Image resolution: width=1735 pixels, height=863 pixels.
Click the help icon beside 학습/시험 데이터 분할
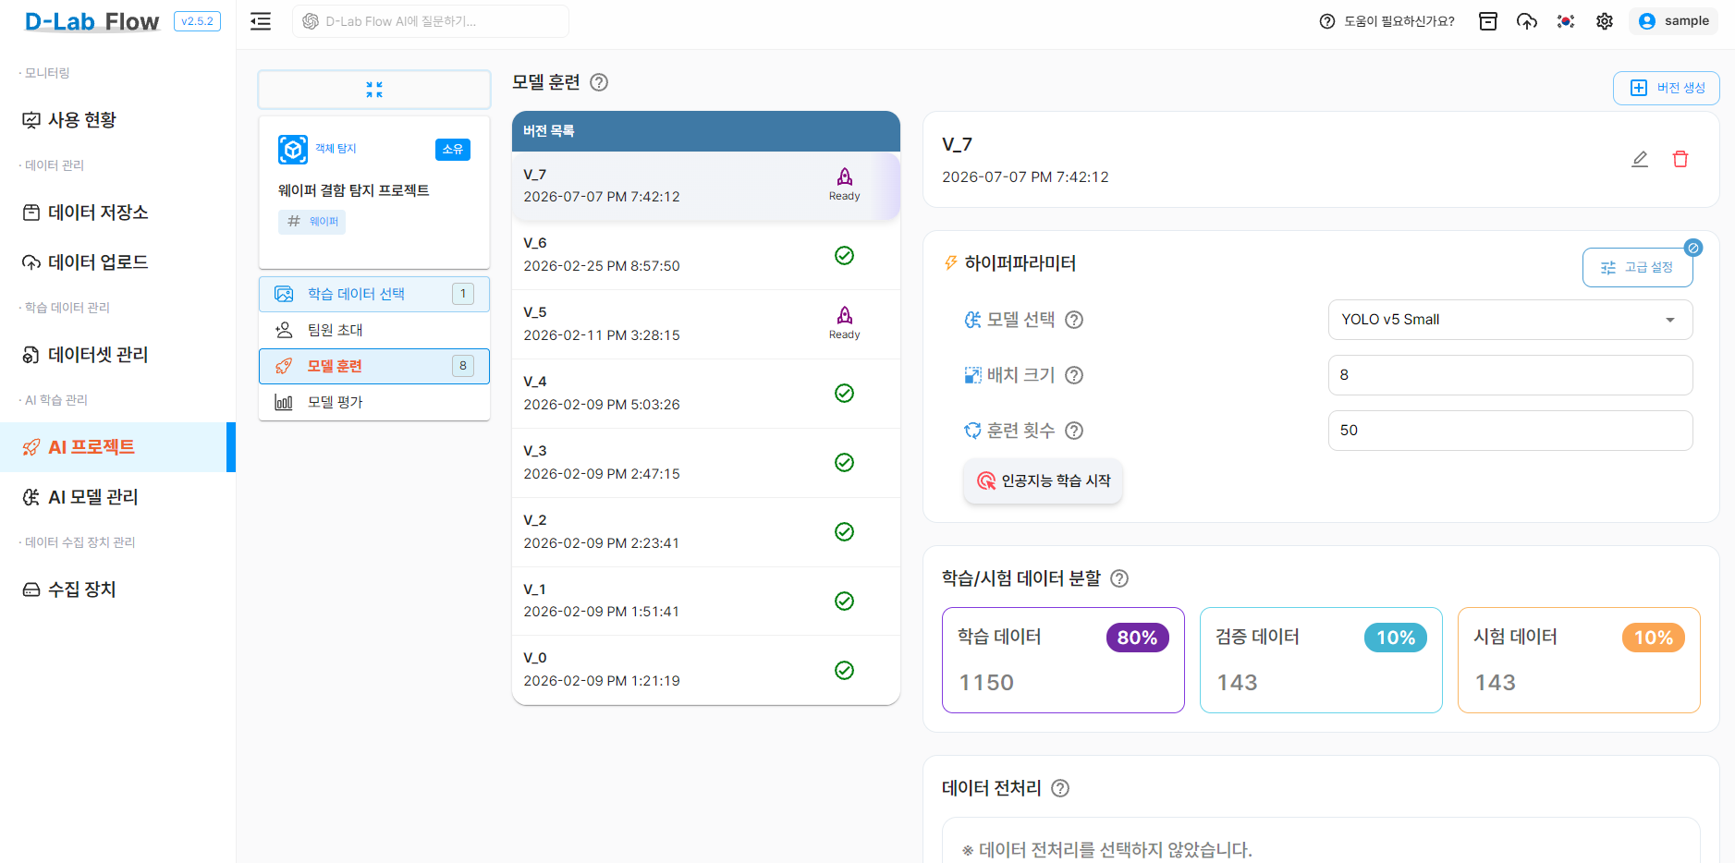[1119, 578]
